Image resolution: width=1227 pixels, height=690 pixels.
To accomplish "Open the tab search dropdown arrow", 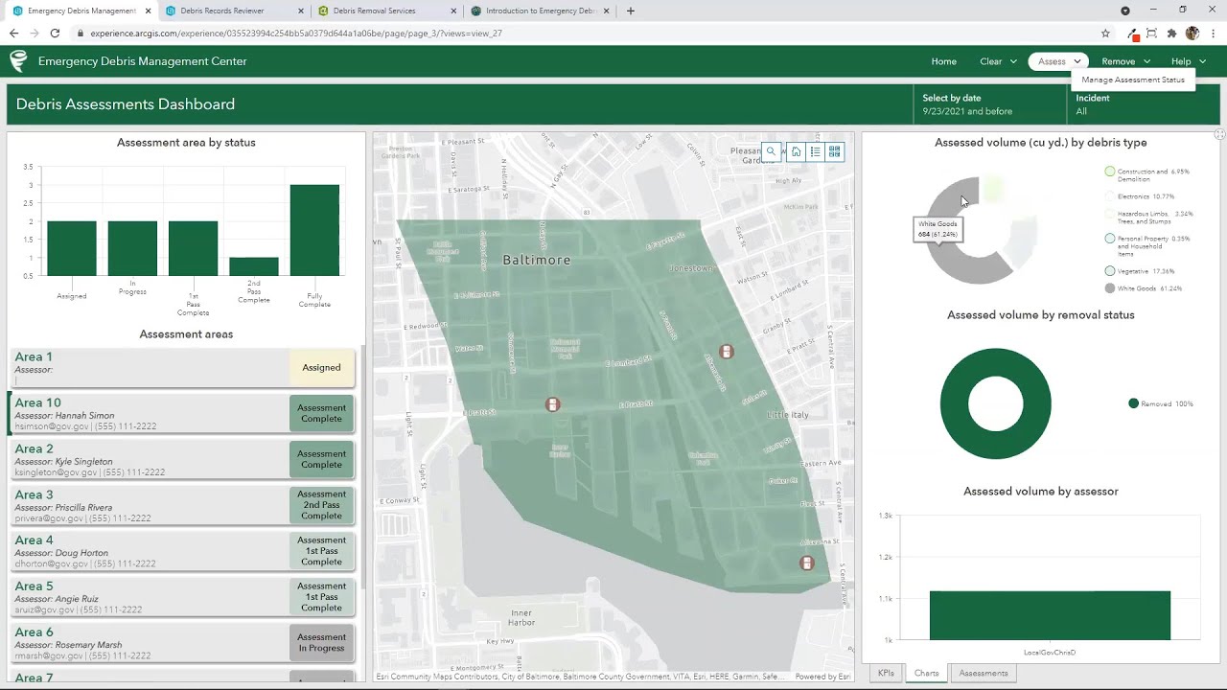I will point(1125,11).
